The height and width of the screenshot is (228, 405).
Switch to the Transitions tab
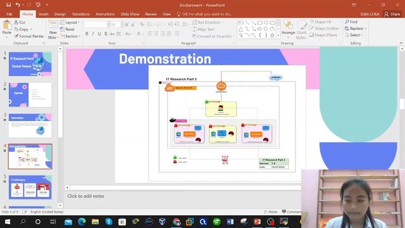tap(80, 14)
